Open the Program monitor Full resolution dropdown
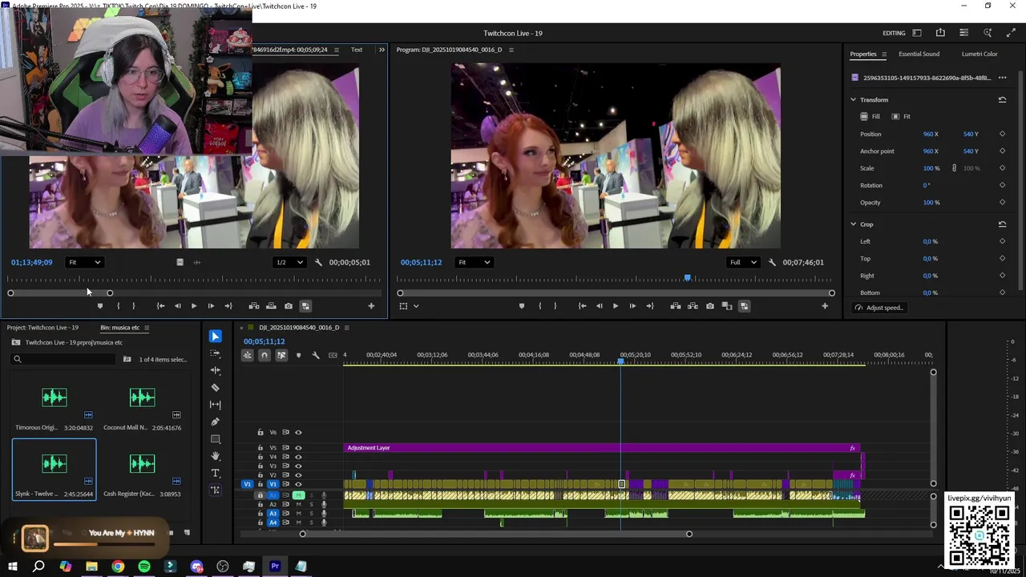This screenshot has height=577, width=1026. [742, 262]
